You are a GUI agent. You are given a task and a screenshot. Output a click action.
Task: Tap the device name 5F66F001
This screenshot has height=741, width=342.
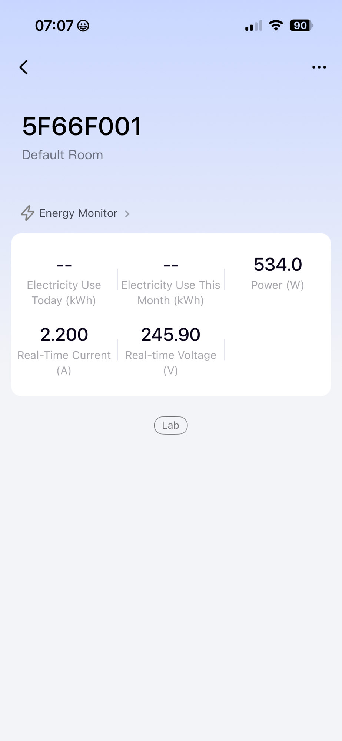[82, 126]
